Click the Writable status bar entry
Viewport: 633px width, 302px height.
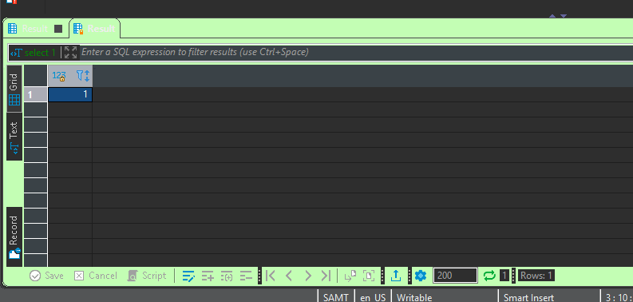click(414, 297)
